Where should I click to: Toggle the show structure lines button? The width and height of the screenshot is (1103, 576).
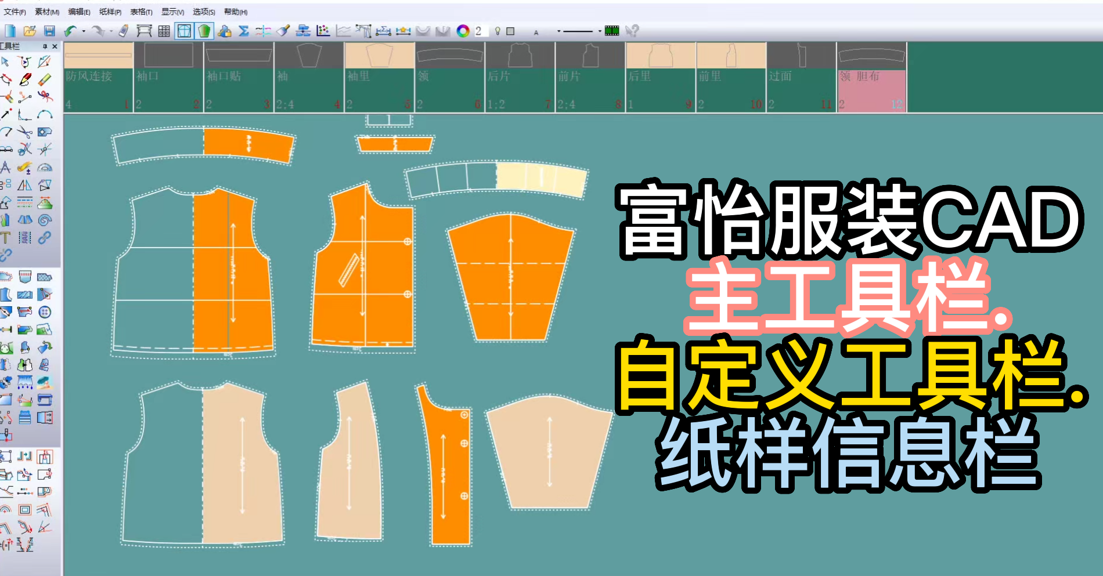point(184,31)
